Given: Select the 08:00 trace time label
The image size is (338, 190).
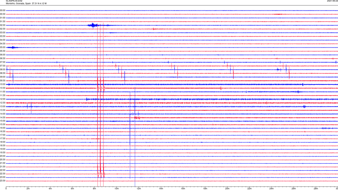Looking at the screenshot, I should click(x=2, y=70).
